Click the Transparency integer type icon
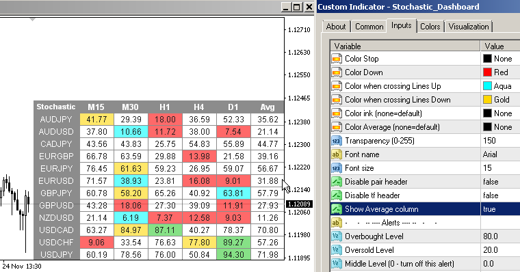Viewport: 520px width, 272px height. (336, 141)
